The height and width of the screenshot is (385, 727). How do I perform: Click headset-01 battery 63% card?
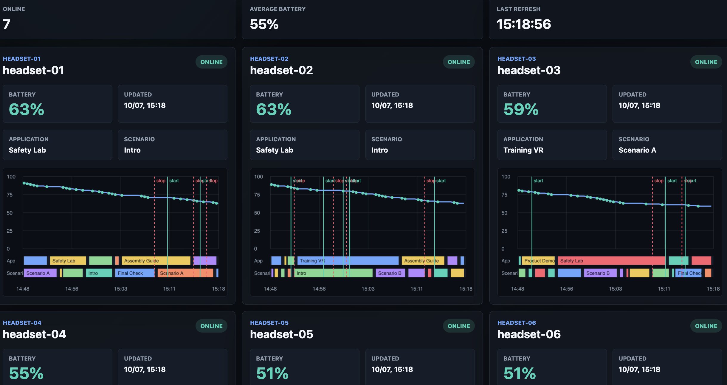[x=58, y=104]
